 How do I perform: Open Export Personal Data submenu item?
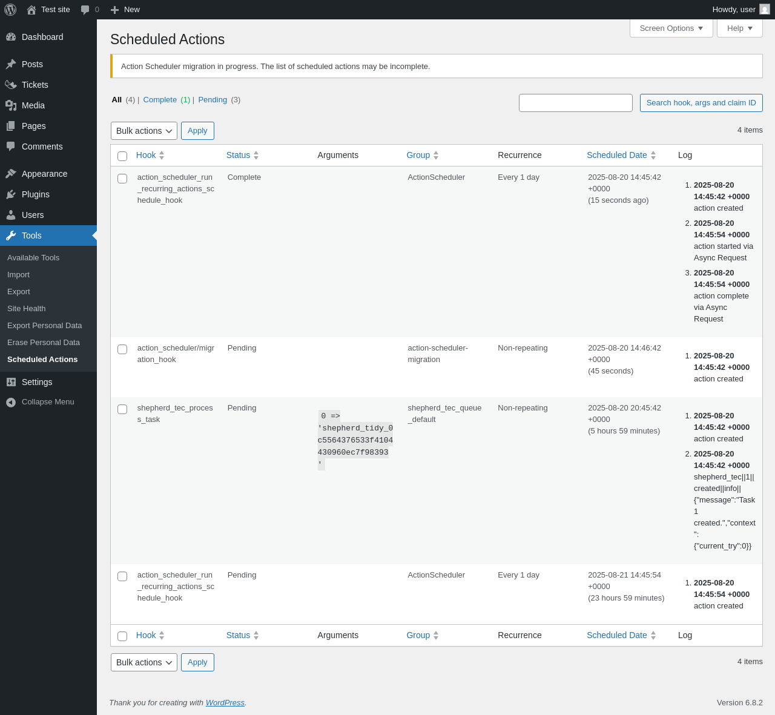(44, 326)
